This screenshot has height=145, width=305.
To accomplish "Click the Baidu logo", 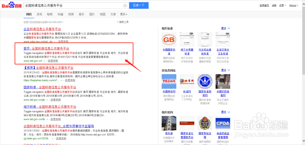I will [11, 5].
